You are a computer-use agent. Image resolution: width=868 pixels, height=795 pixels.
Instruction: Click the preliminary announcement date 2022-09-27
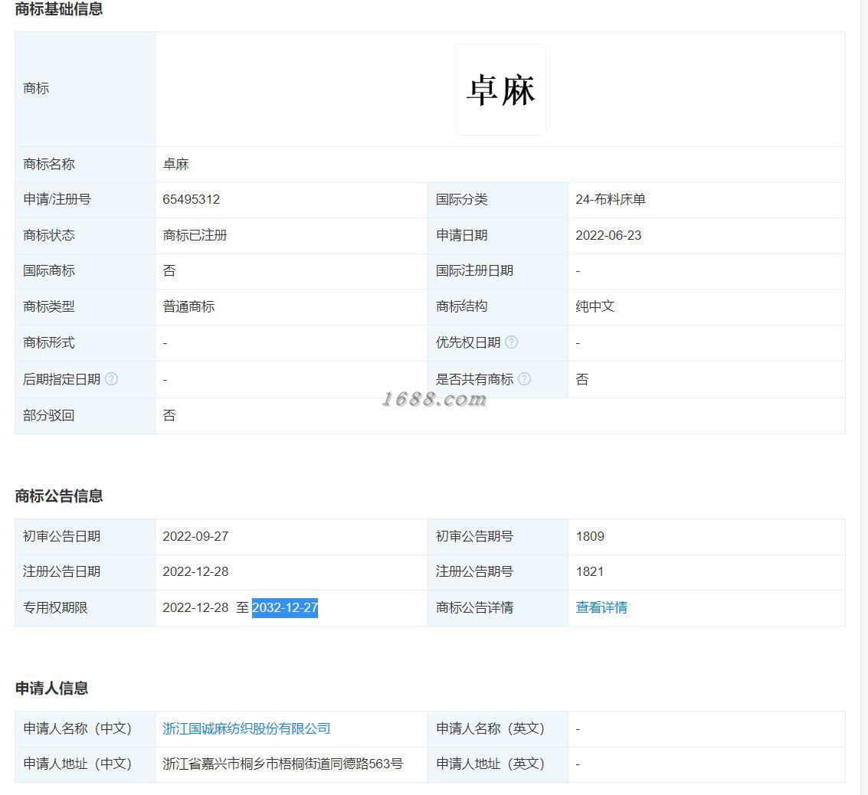[195, 536]
